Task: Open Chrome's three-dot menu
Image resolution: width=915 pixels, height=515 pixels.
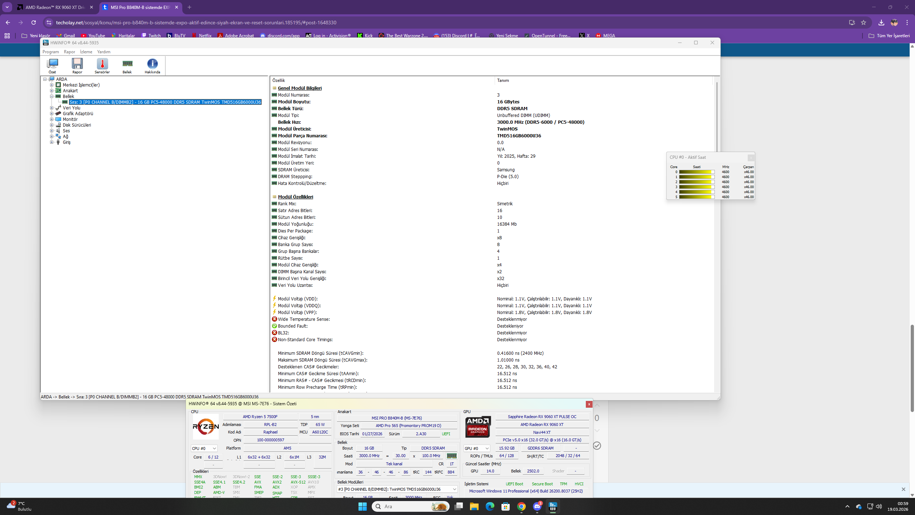Action: click(907, 23)
